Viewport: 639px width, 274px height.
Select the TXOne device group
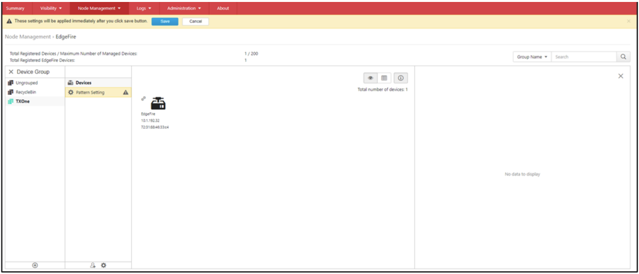tap(34, 101)
